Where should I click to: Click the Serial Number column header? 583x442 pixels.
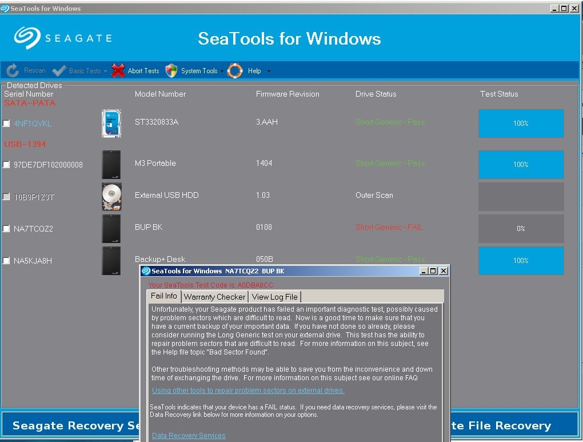point(29,94)
